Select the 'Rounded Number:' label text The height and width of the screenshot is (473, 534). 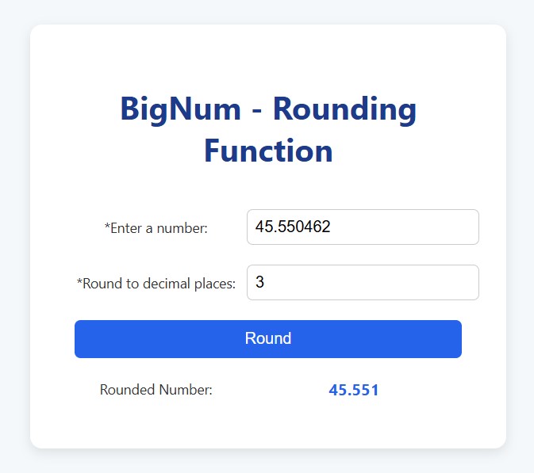(x=156, y=390)
